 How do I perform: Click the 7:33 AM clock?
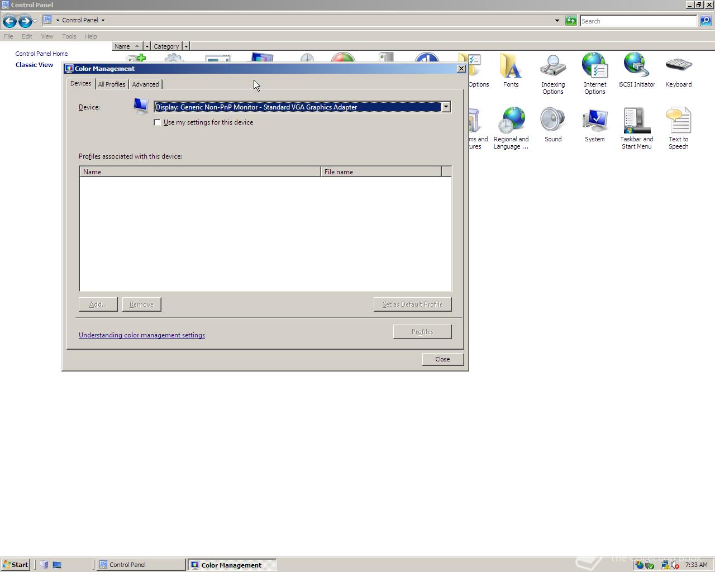coord(696,565)
